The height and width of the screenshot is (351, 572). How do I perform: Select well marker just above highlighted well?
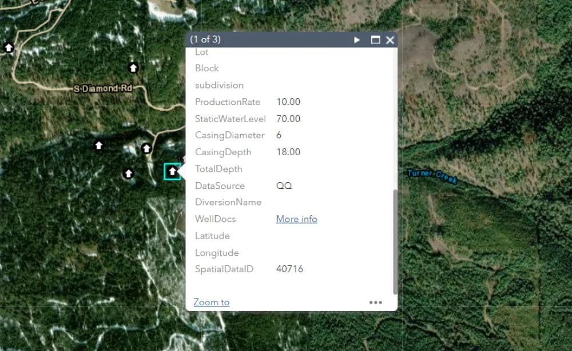tap(146, 148)
